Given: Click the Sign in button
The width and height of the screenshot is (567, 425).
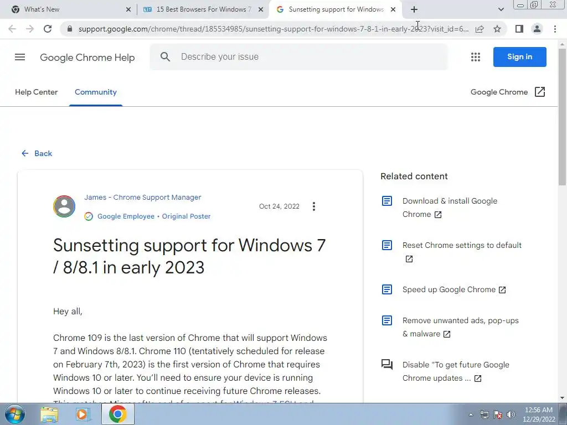Looking at the screenshot, I should point(519,57).
